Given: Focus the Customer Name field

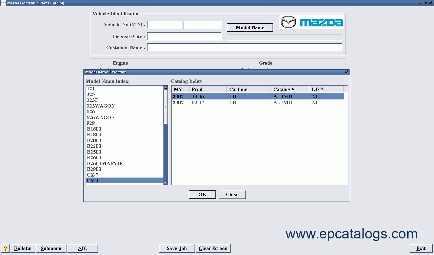Looking at the screenshot, I should tap(244, 47).
